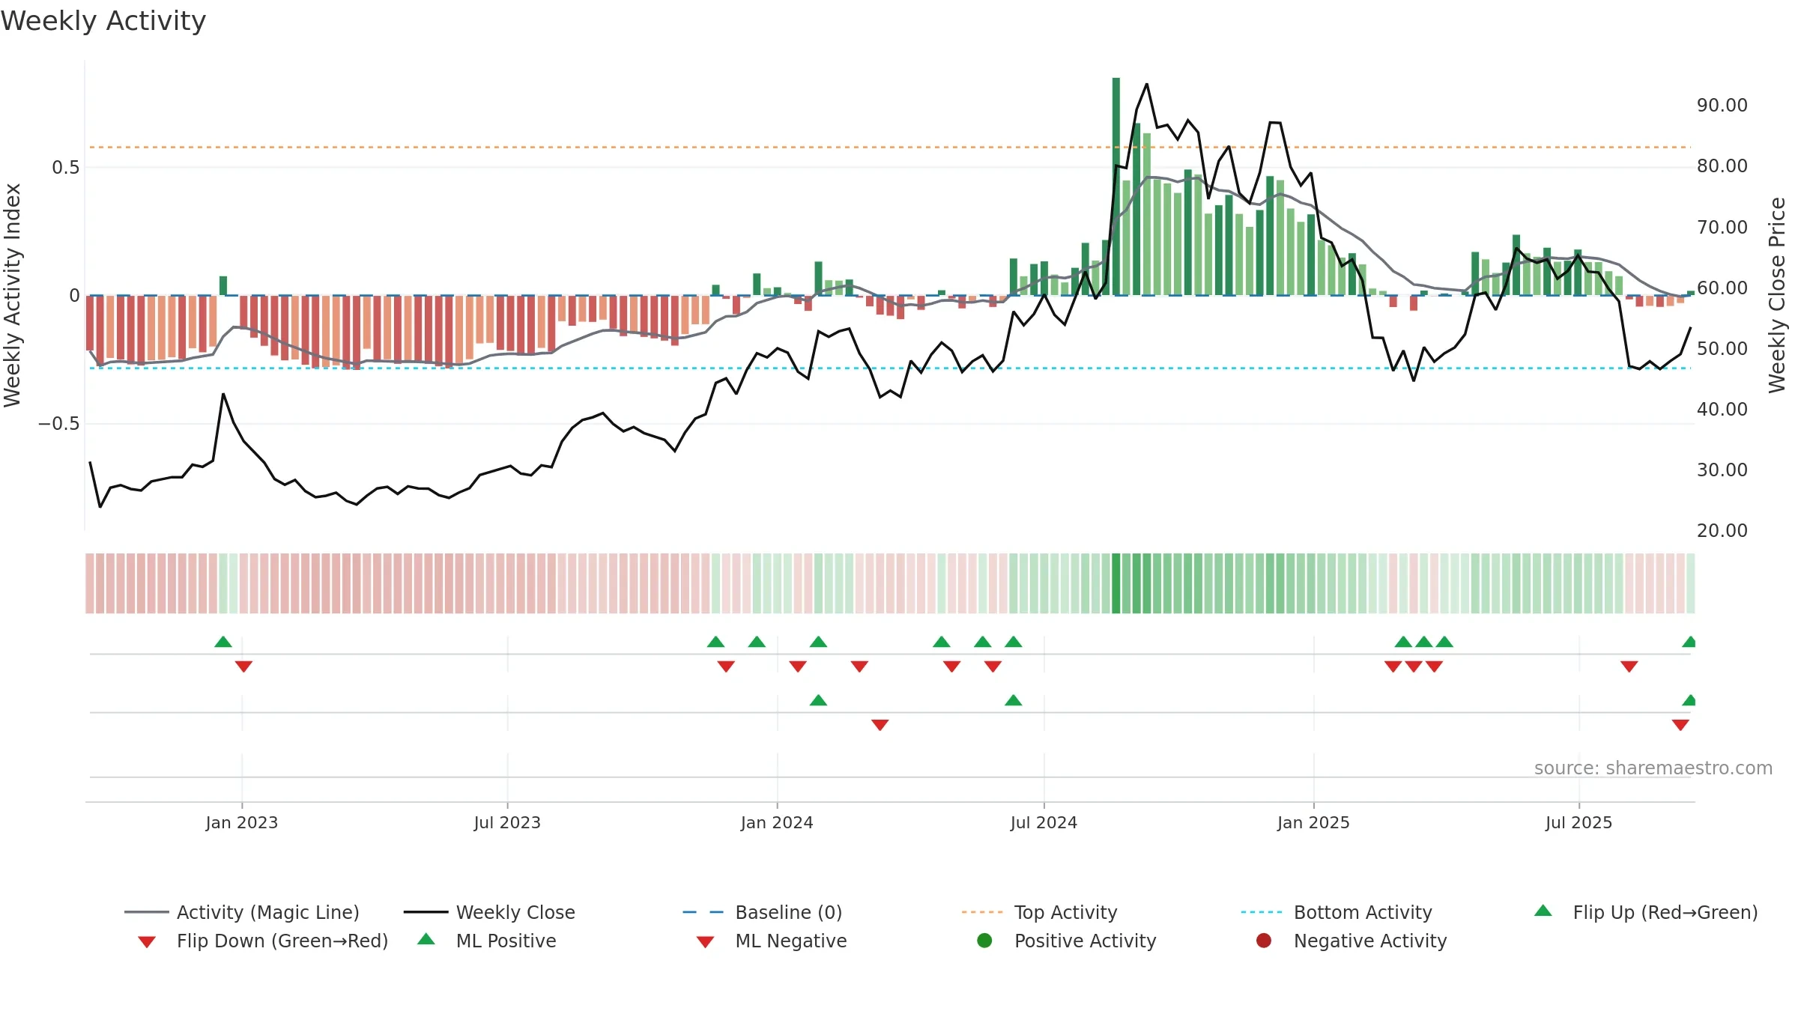Toggle ML Negative legend entry
The height and width of the screenshot is (1011, 1798).
[x=772, y=941]
